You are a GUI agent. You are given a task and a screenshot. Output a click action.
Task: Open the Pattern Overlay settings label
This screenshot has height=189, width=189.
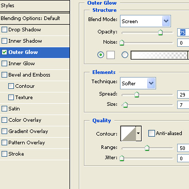(x=27, y=143)
